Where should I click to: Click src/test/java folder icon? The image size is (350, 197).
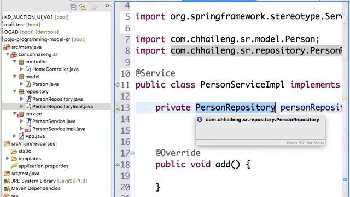point(7,173)
